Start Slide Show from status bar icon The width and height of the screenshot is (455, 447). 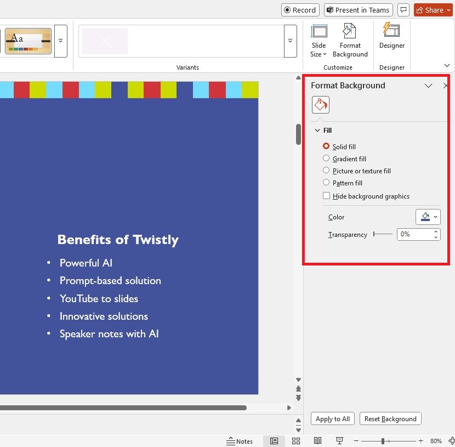tap(339, 441)
